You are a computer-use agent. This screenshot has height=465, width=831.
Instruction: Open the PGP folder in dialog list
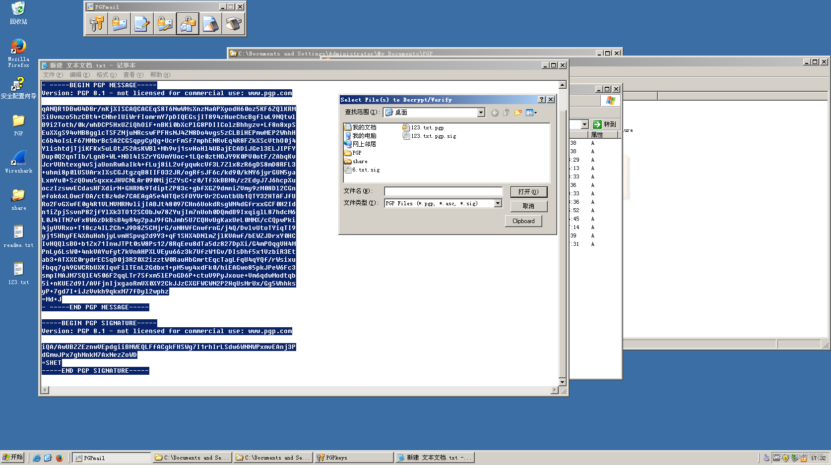click(353, 153)
